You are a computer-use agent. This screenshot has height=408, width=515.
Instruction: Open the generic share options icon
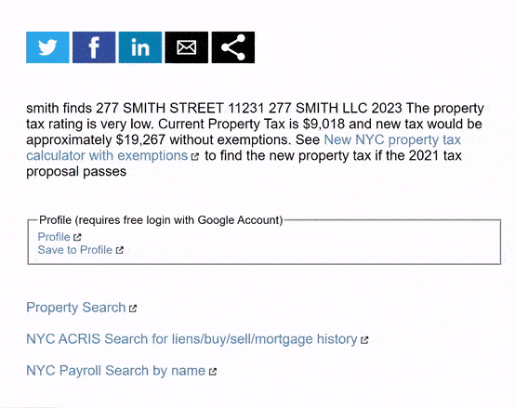pos(233,47)
